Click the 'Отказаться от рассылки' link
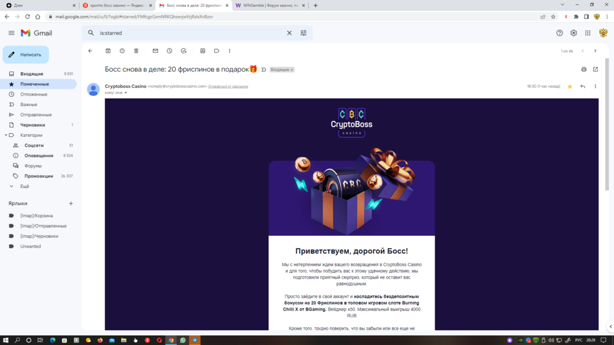 point(228,87)
